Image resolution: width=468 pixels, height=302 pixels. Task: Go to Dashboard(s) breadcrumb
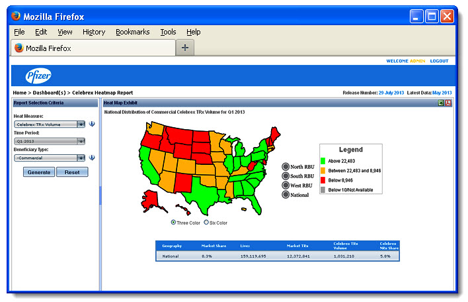50,93
